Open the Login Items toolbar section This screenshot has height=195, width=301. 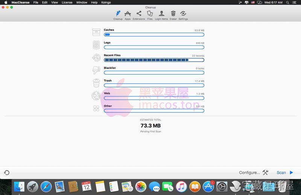[x=161, y=15]
